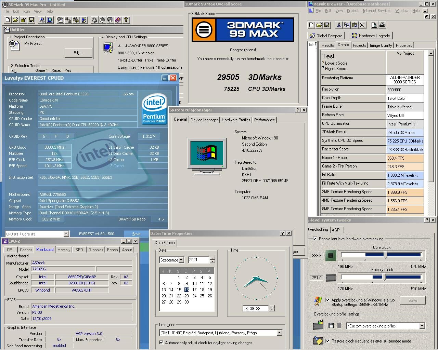Click the delete profile trash icon in overclocking settings

(339, 326)
